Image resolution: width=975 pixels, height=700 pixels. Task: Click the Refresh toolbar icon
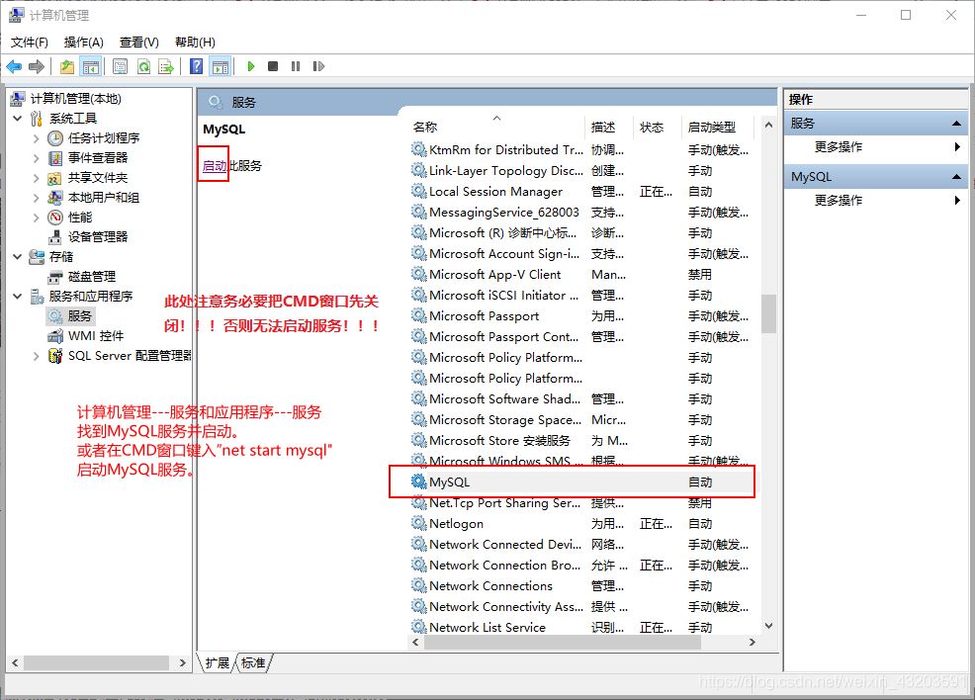point(143,66)
